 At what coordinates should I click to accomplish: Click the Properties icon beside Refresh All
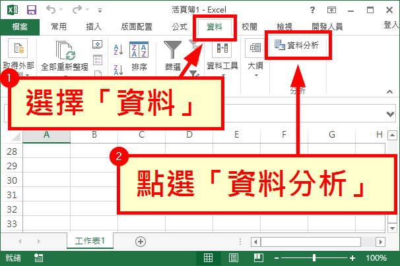[98, 60]
